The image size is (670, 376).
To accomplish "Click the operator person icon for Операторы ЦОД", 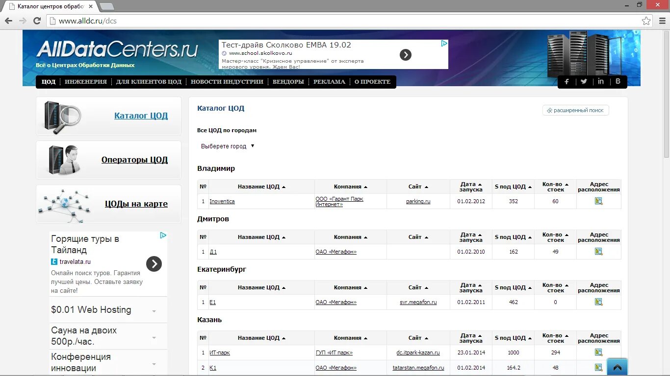I will tap(64, 160).
